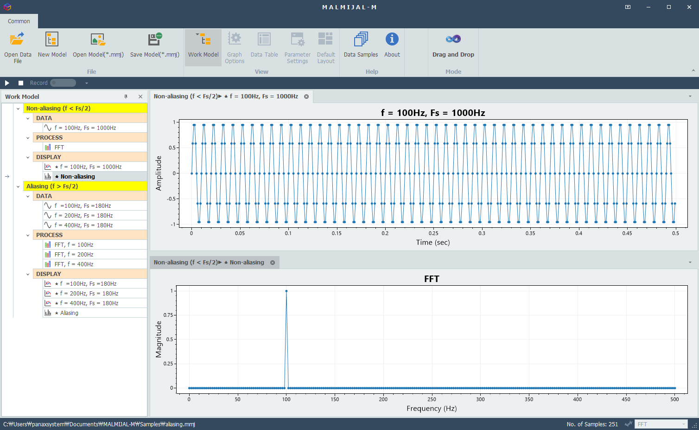Image resolution: width=699 pixels, height=430 pixels.
Task: Select data item f = 400Hz, Fs = 180Hz
Action: coord(95,225)
